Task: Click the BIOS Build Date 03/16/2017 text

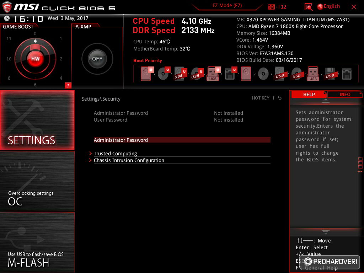Action: pyautogui.click(x=269, y=60)
